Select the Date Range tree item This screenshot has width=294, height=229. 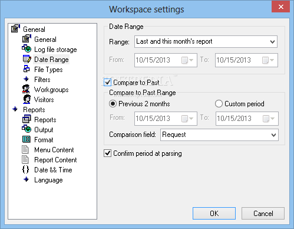click(51, 60)
